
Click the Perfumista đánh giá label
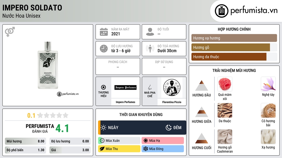40,128
